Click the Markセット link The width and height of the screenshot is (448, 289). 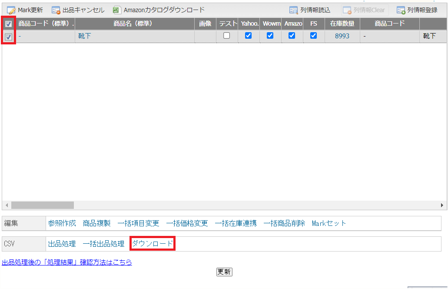coord(329,223)
